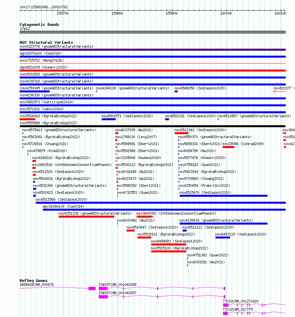The image size is (295, 317).
Task: Click the nsv5589891 (Ebert2021) label
Action: click(137, 144)
